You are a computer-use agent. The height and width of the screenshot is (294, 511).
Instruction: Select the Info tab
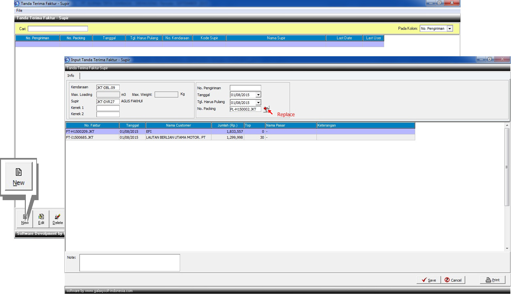click(71, 76)
